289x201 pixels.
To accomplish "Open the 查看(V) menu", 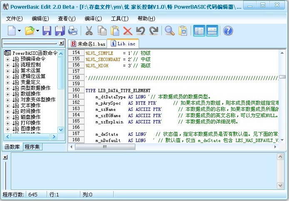I will [67, 19].
